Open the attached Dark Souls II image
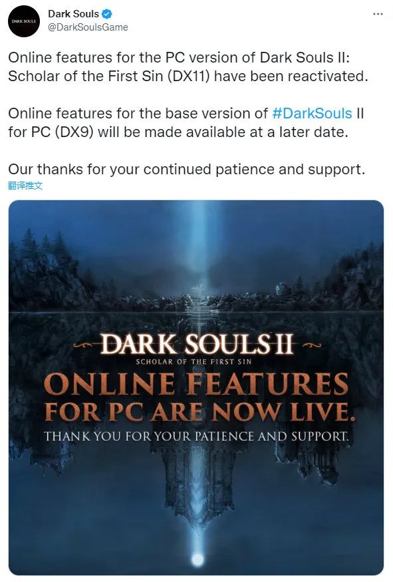The image size is (393, 582). 196,388
